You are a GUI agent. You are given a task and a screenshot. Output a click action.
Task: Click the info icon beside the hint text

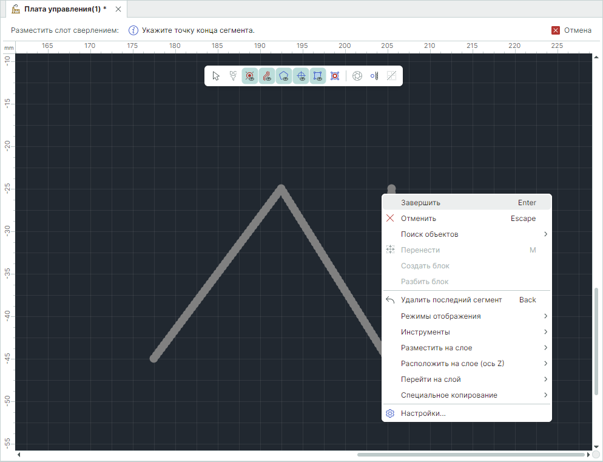(x=133, y=30)
